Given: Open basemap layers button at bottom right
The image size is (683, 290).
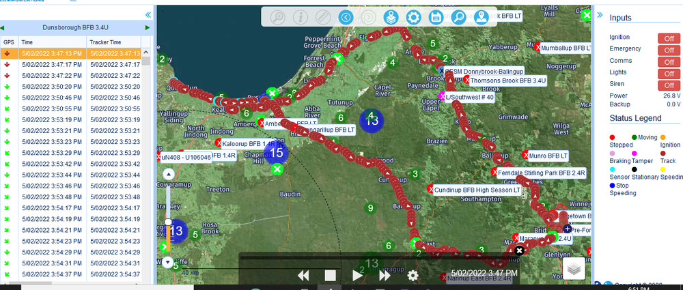Looking at the screenshot, I should [574, 269].
